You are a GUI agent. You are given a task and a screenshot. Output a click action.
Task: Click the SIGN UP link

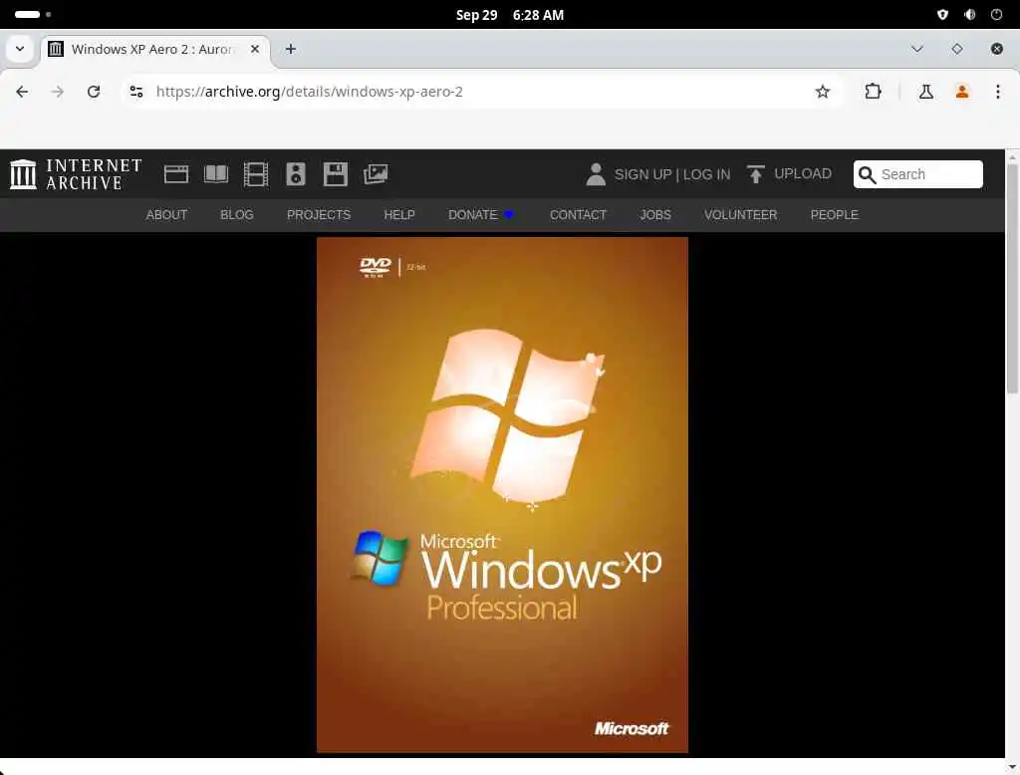(642, 174)
